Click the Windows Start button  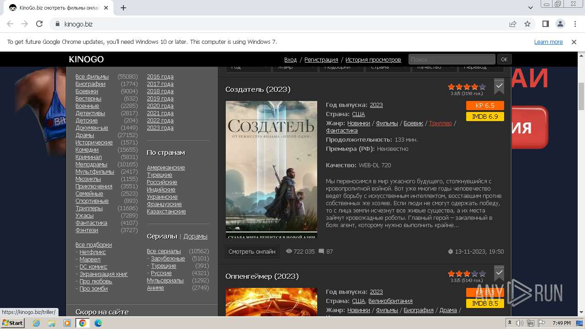tap(12, 323)
